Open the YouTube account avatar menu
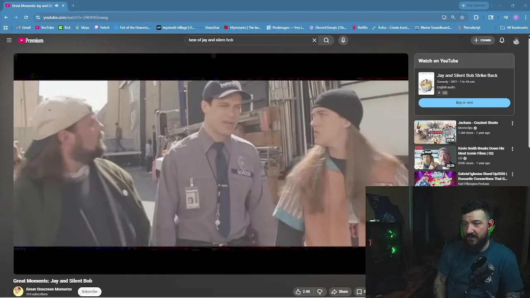This screenshot has height=298, width=530. point(516,41)
